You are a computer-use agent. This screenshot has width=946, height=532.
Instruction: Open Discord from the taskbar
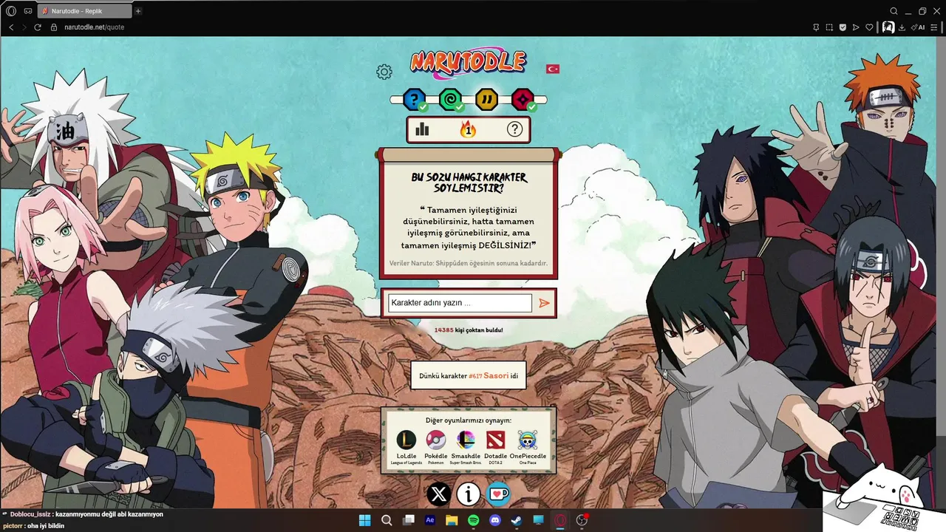(495, 520)
